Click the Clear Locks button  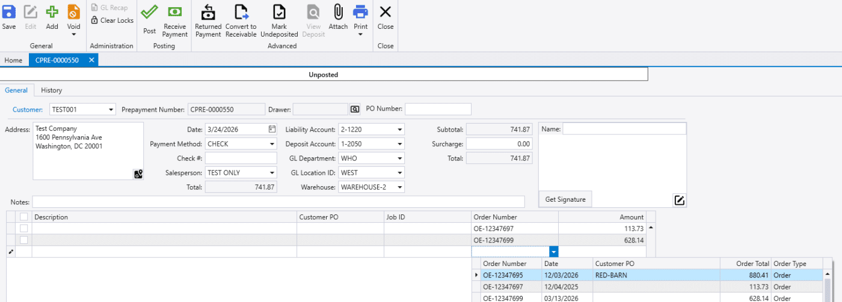(x=112, y=20)
